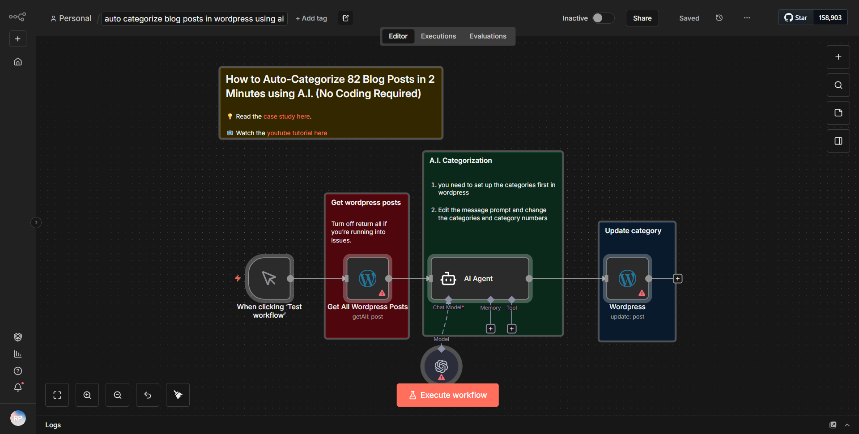The width and height of the screenshot is (859, 434).
Task: Click the red lightning trigger icon
Action: 238,278
